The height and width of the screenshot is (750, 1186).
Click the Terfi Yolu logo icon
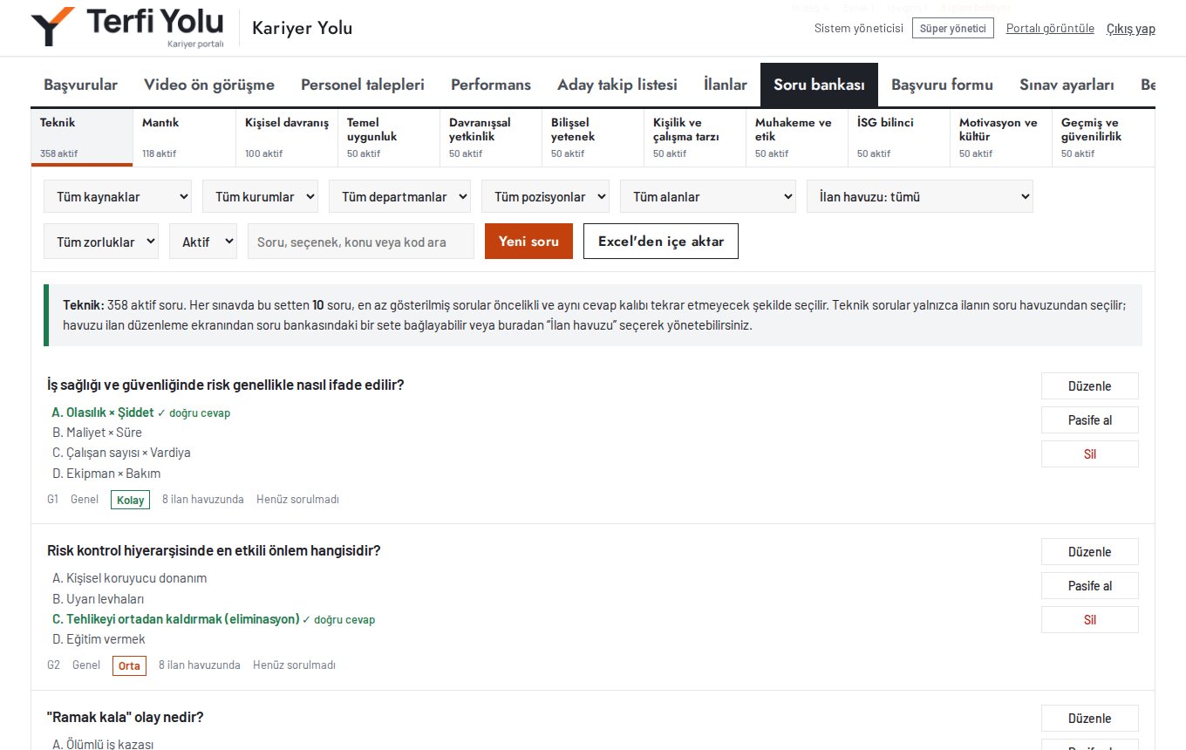[x=52, y=27]
